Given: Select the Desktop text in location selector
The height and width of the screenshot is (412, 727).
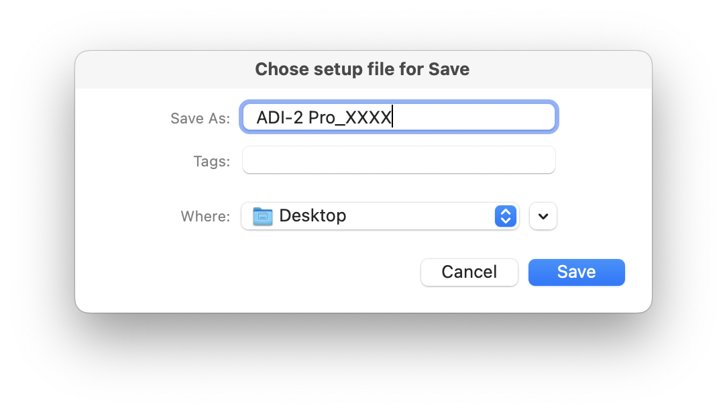Looking at the screenshot, I should [313, 216].
